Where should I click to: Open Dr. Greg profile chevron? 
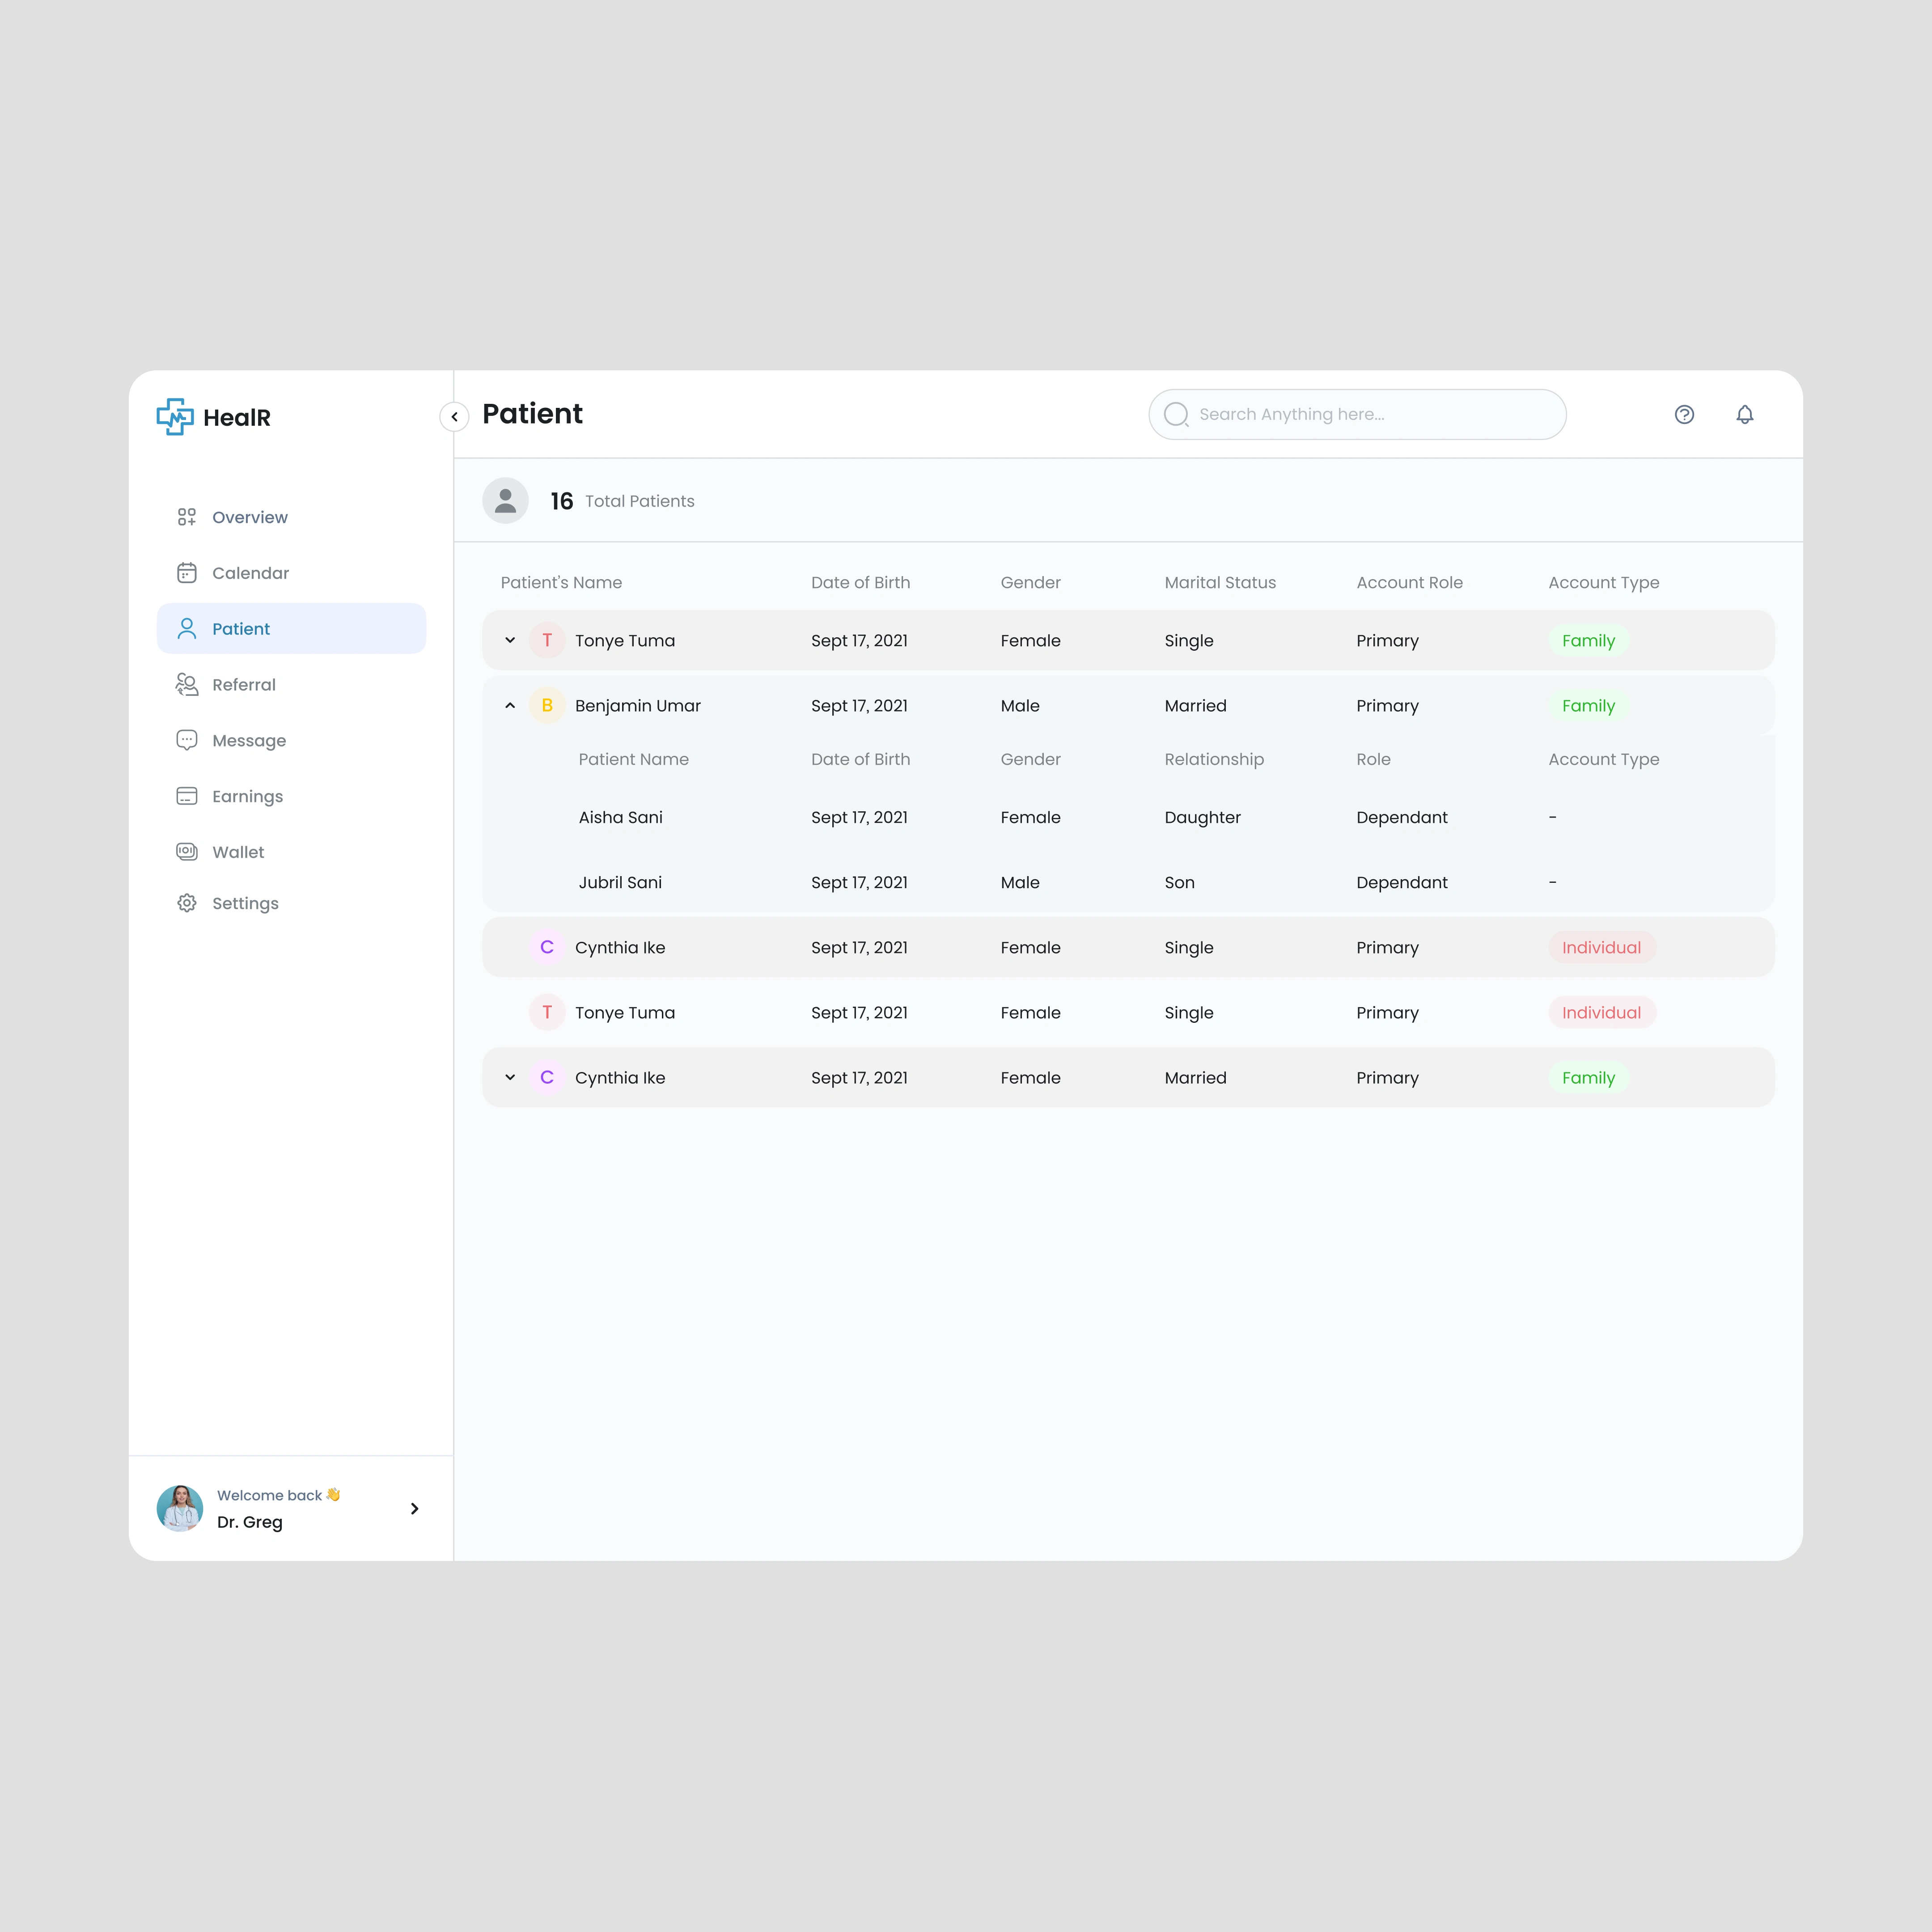tap(414, 1508)
